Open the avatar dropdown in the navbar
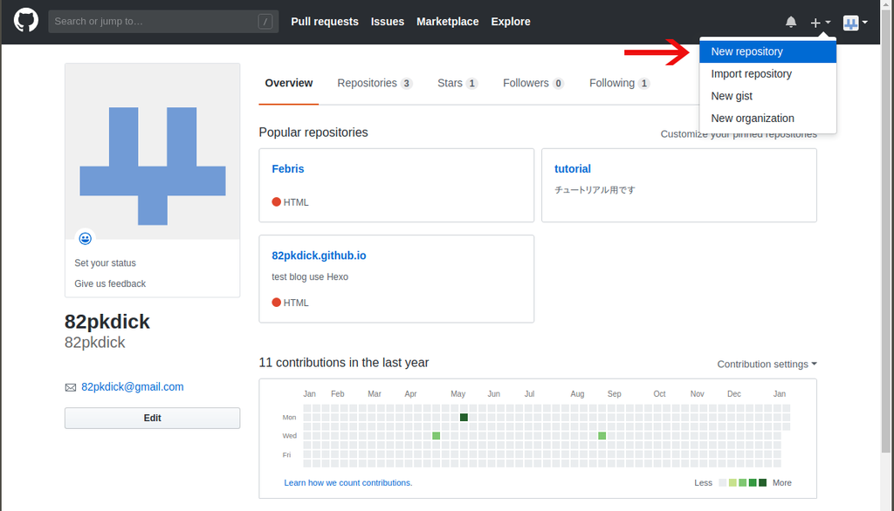894x511 pixels. tap(856, 22)
